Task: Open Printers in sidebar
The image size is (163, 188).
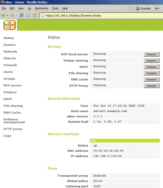Action: click(10, 92)
